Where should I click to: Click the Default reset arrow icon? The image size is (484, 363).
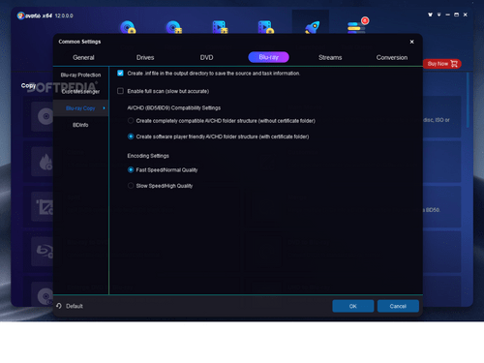pyautogui.click(x=59, y=306)
